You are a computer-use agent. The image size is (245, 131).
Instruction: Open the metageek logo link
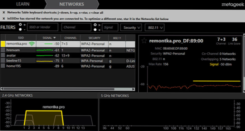point(233,5)
